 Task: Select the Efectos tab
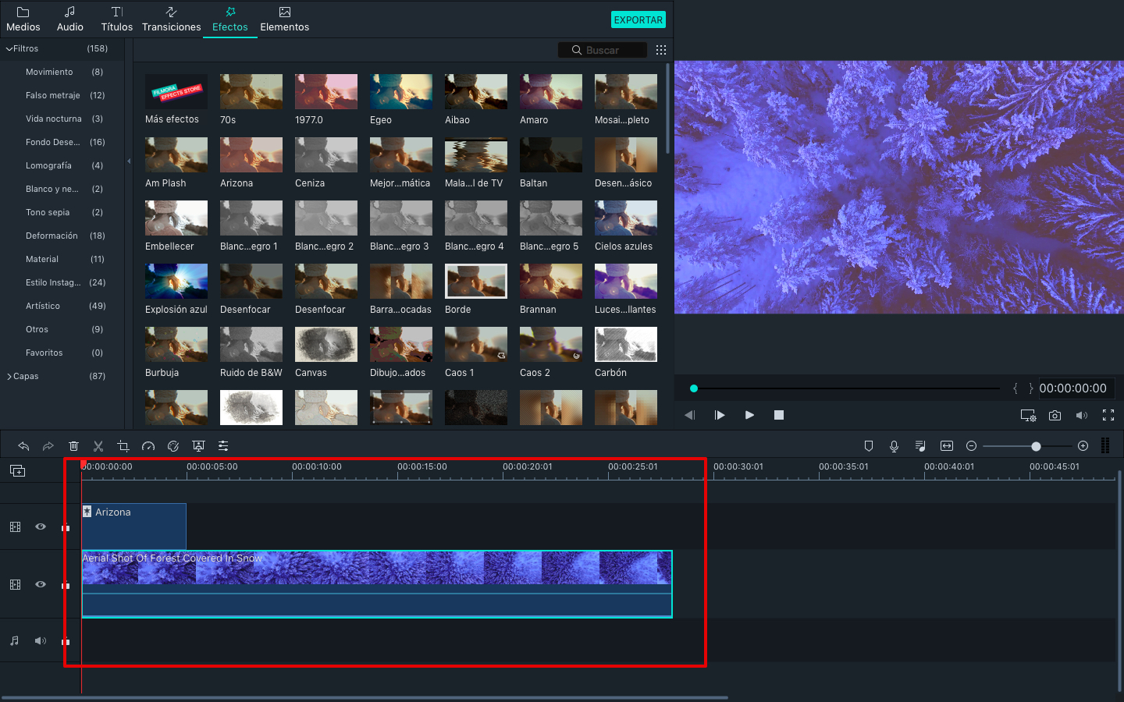click(x=230, y=19)
